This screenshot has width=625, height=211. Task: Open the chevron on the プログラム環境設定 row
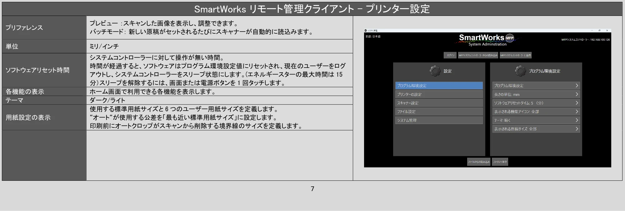tap(577, 85)
